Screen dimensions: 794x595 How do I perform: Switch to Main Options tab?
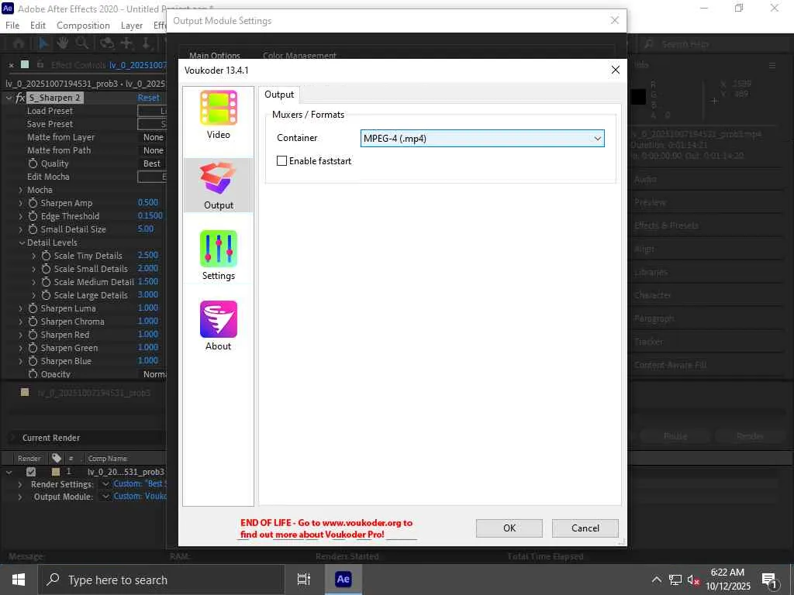tap(215, 55)
